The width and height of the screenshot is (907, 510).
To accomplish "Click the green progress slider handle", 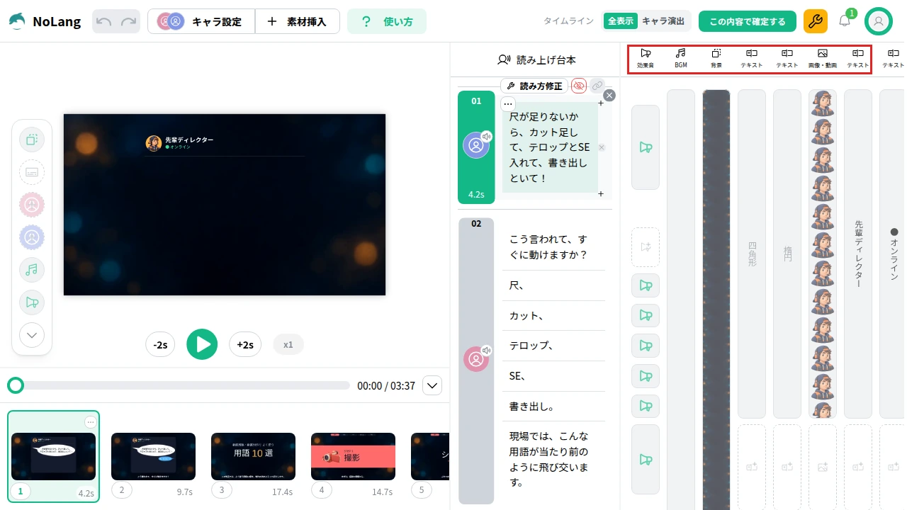I will (x=16, y=385).
